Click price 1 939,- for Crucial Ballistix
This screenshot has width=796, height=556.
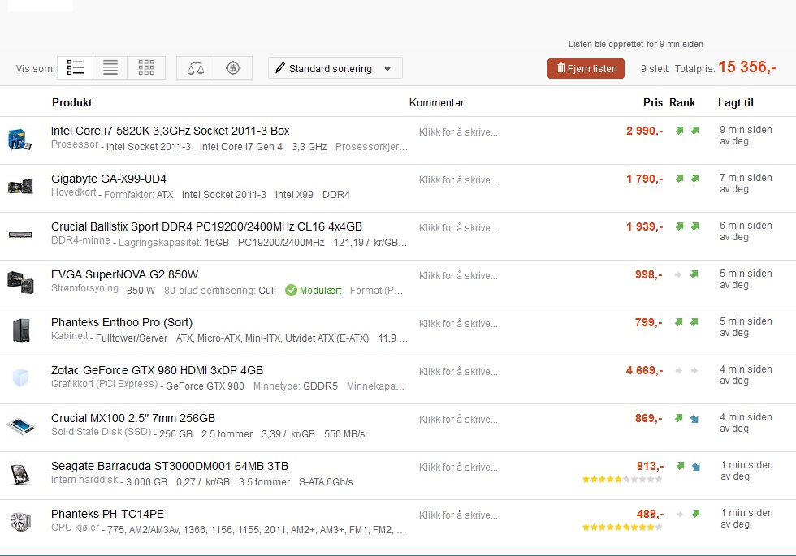[644, 226]
